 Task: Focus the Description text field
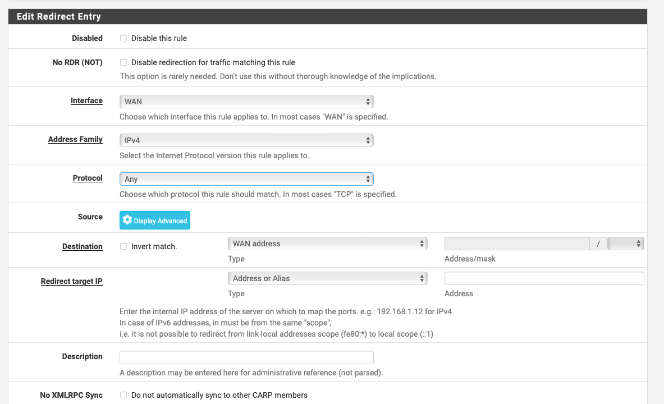pyautogui.click(x=246, y=357)
